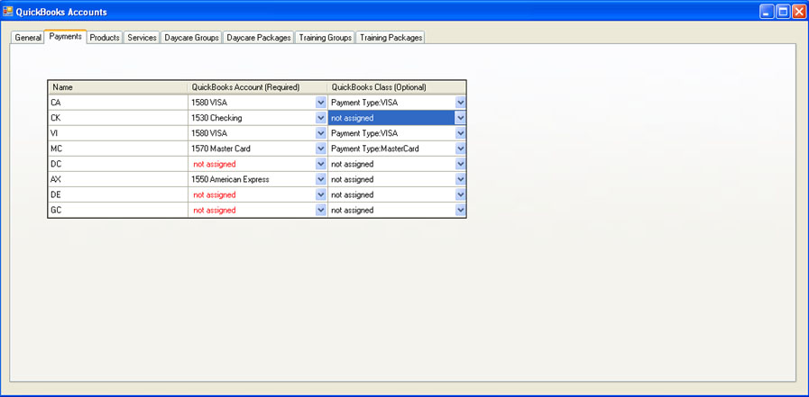The image size is (809, 397).
Task: Click Payment Type:VISA class in CA row
Action: point(364,103)
